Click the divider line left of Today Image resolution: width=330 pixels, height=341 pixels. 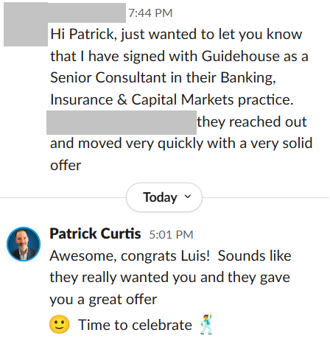tap(63, 197)
